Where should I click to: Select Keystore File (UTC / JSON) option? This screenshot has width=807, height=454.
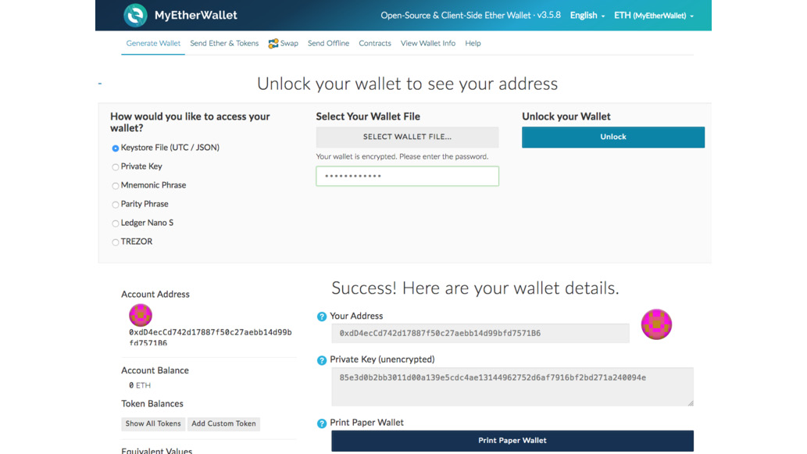click(116, 148)
